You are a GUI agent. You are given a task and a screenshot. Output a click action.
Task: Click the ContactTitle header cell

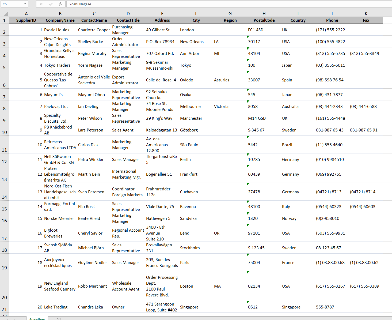coord(128,20)
